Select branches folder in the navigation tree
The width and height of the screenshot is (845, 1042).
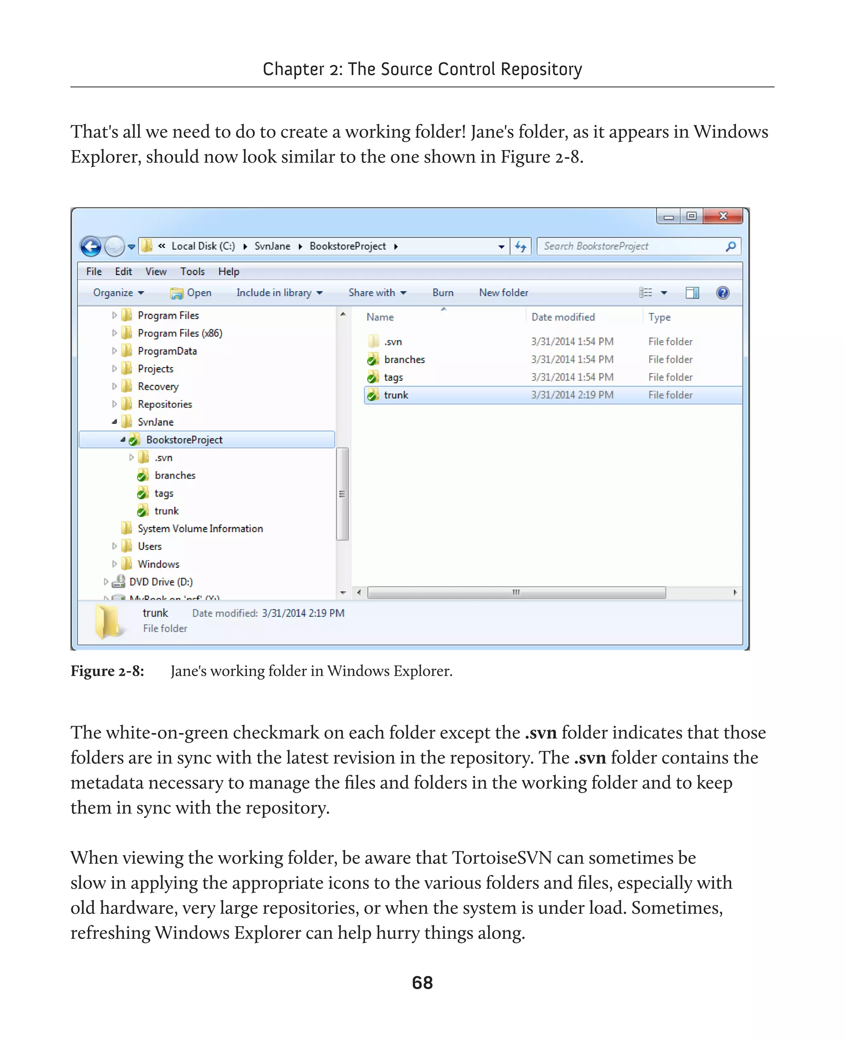coord(175,475)
